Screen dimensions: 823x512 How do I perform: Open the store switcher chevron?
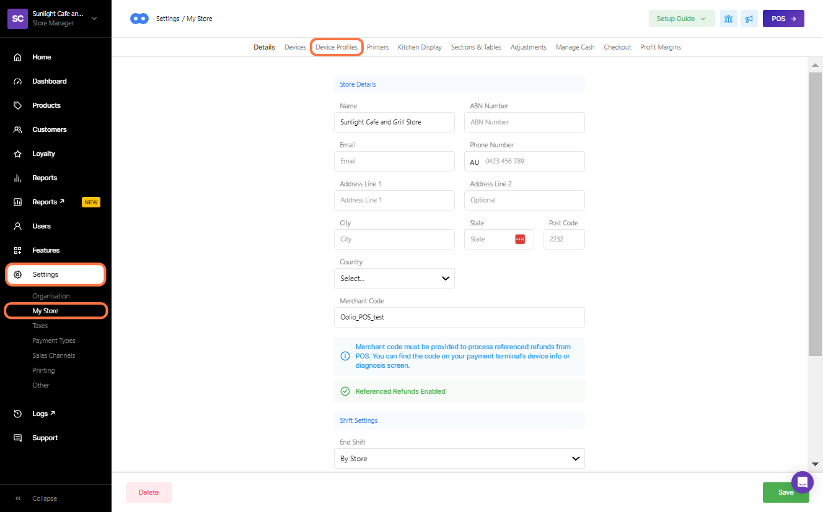coord(94,19)
